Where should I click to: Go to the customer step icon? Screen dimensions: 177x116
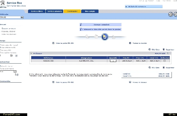87,36
